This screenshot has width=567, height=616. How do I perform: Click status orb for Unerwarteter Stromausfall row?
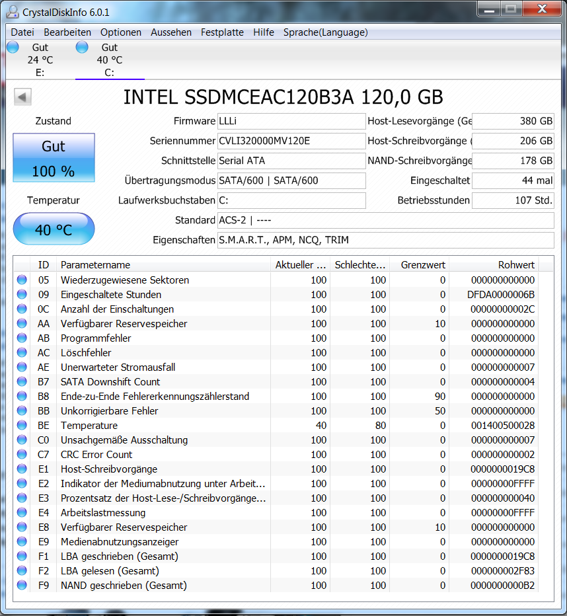22,367
